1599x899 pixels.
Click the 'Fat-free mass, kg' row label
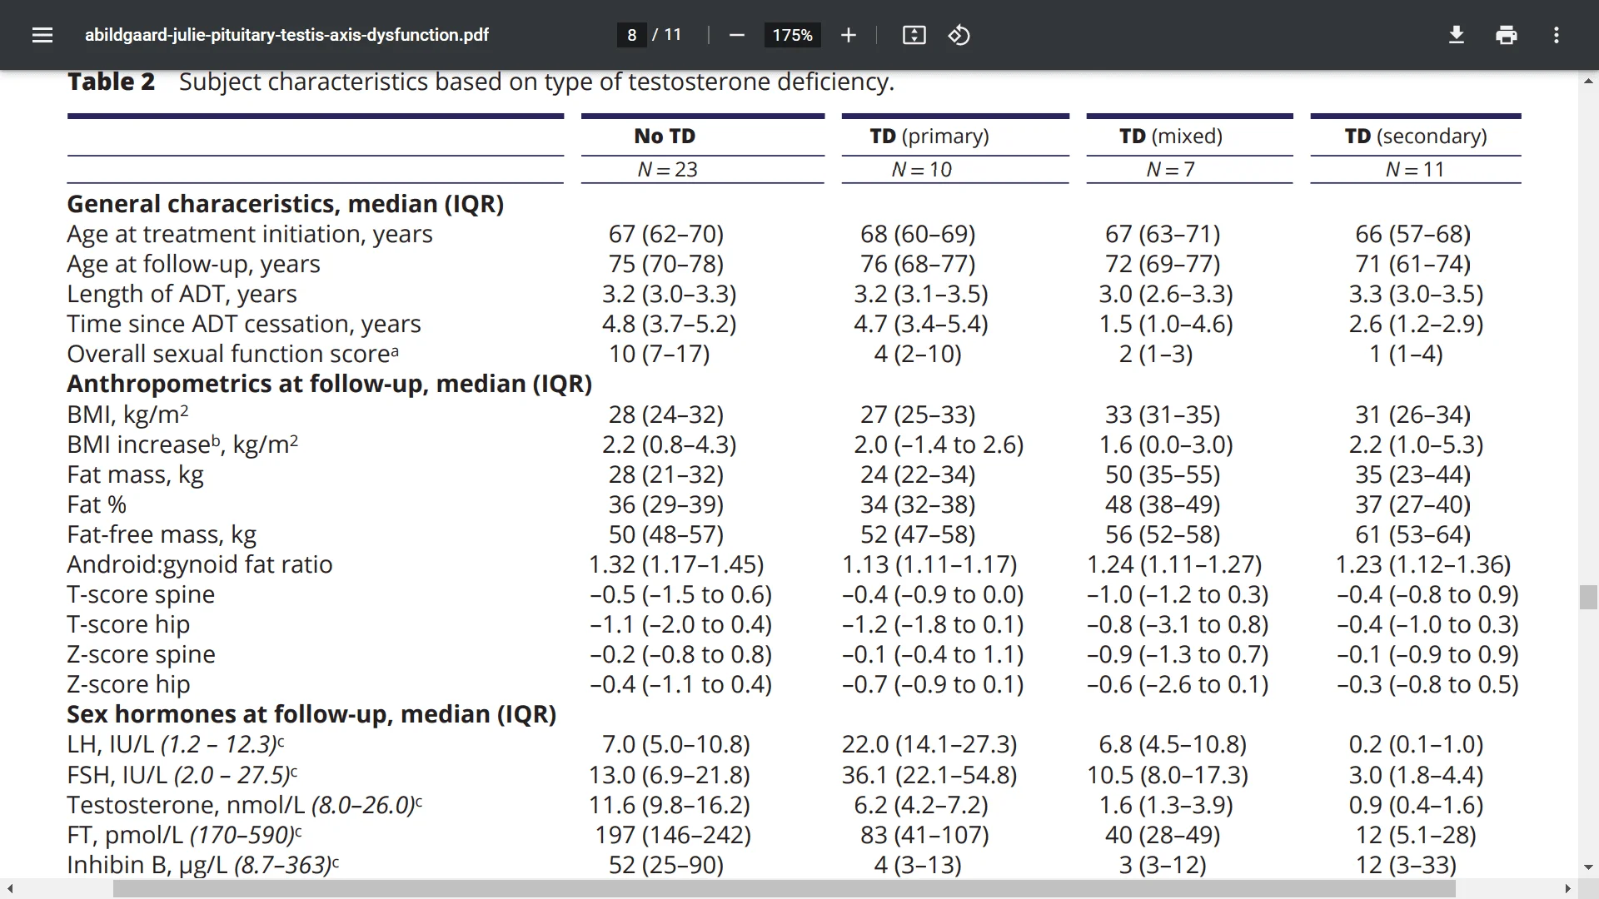[162, 534]
